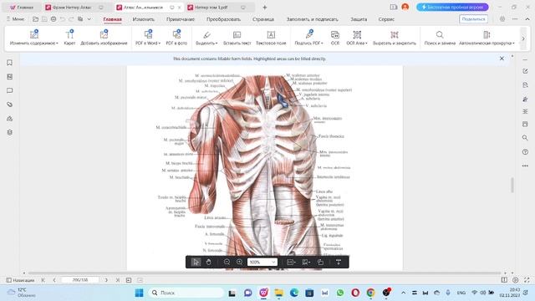Viewport: 535px width, 301px height.
Task: Pick the Выделить highlighter tool
Action: tap(206, 38)
